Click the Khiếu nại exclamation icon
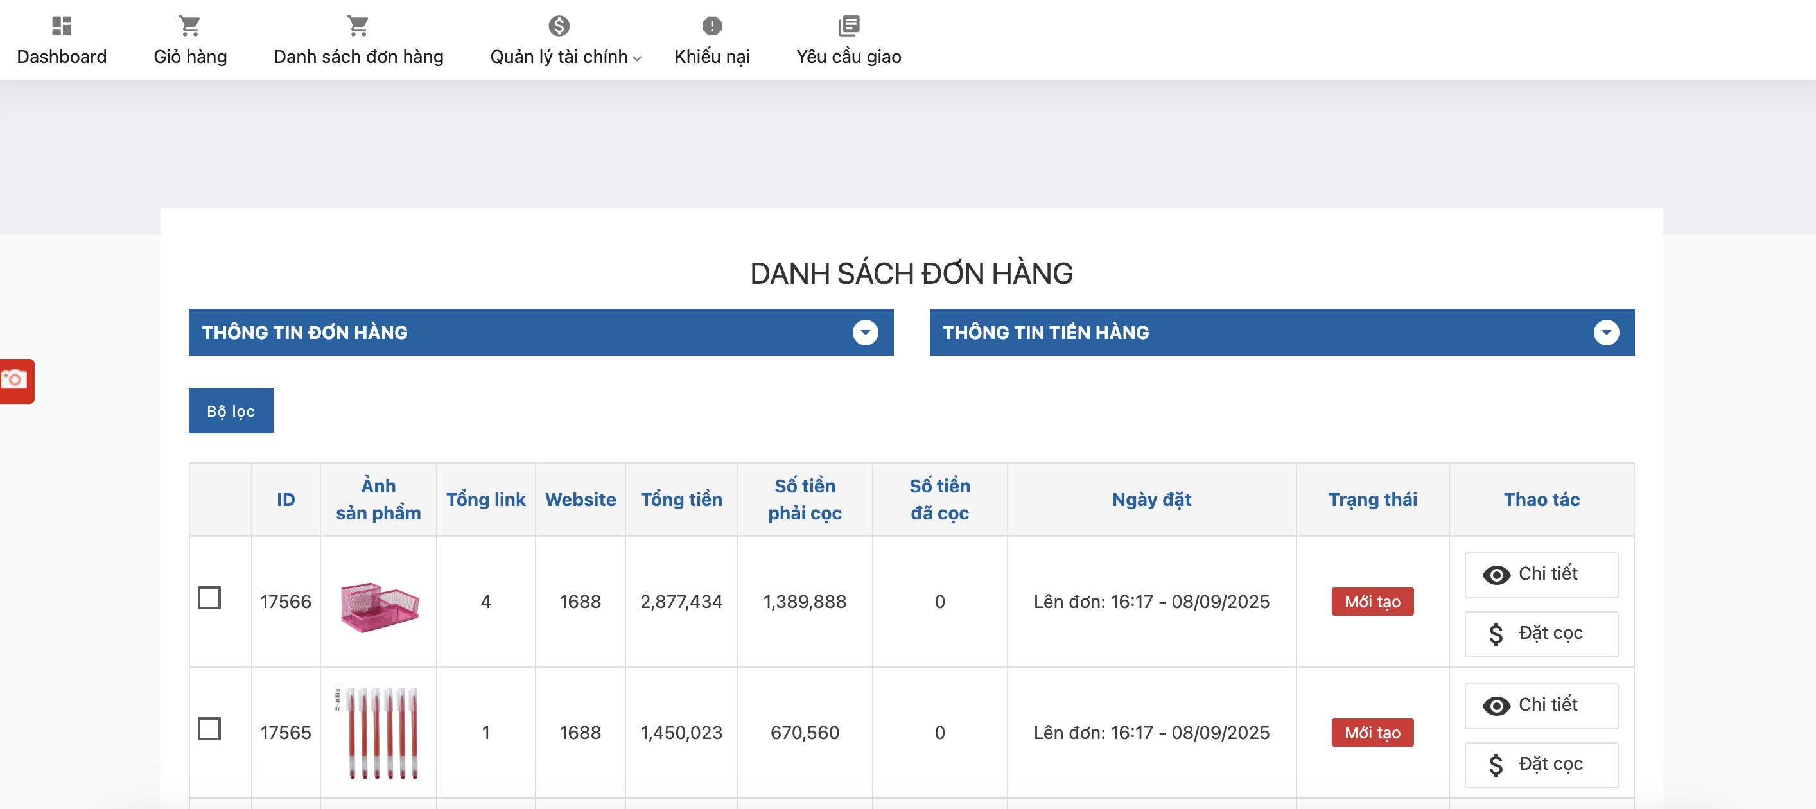The height and width of the screenshot is (809, 1816). [712, 26]
